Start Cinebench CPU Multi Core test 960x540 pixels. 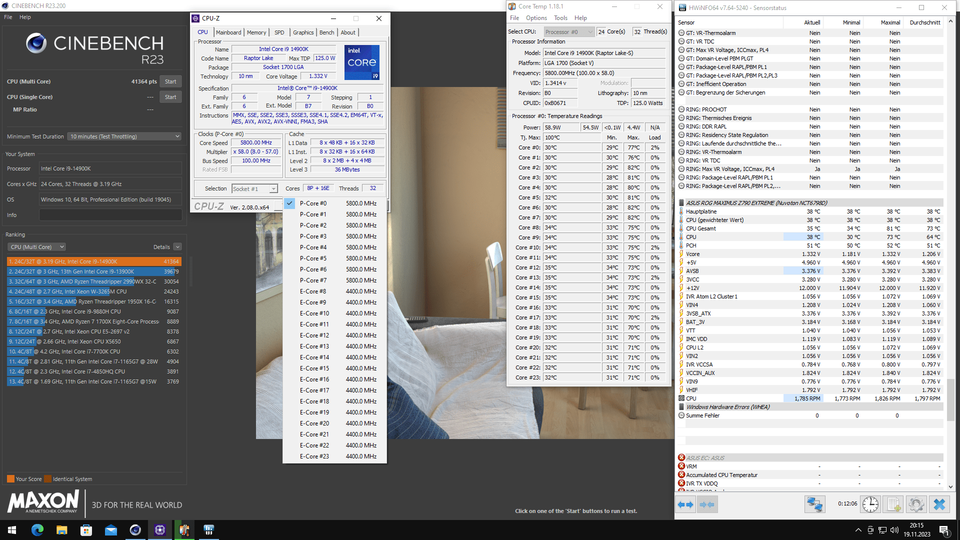point(170,81)
